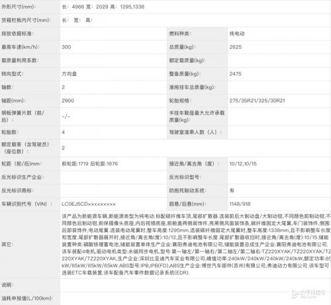Click the 轮胎数 value 4

point(64,132)
